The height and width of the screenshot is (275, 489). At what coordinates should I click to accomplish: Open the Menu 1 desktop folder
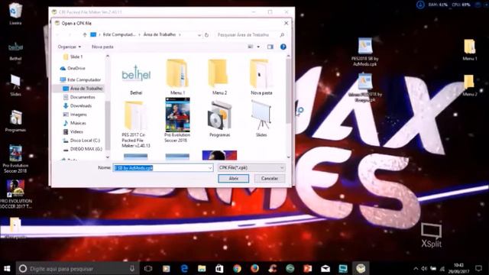[x=470, y=50]
